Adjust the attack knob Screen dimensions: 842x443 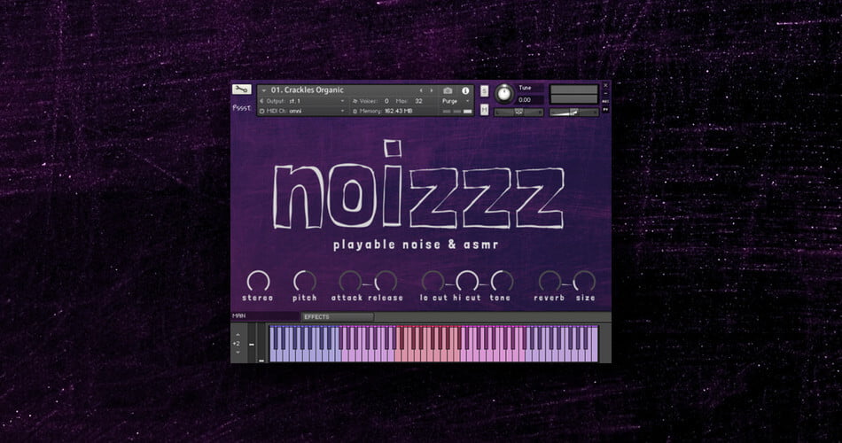tap(350, 282)
